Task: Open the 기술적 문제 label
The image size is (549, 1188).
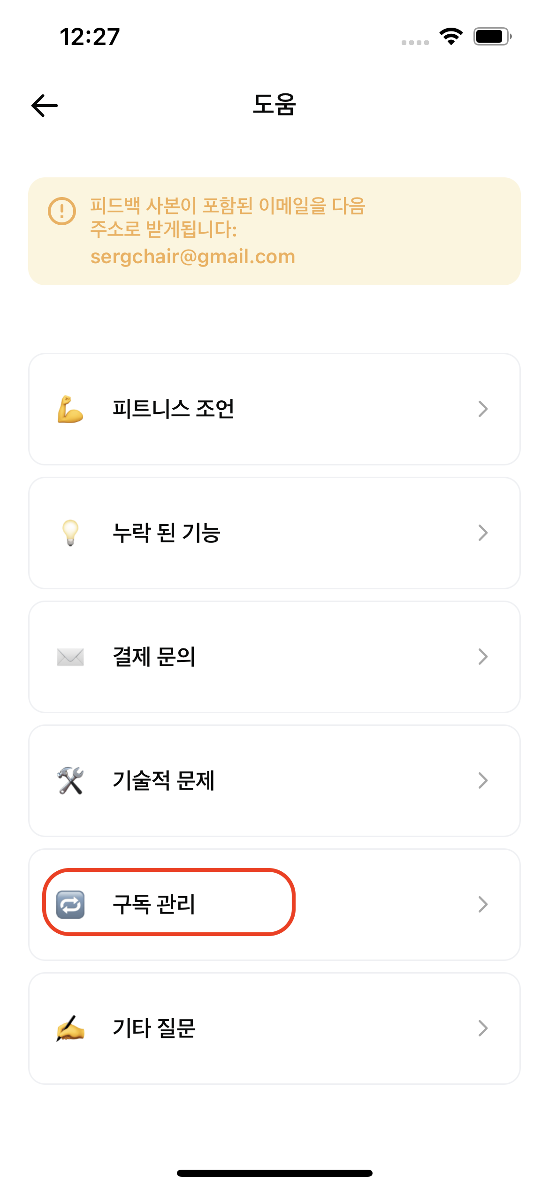Action: (164, 781)
